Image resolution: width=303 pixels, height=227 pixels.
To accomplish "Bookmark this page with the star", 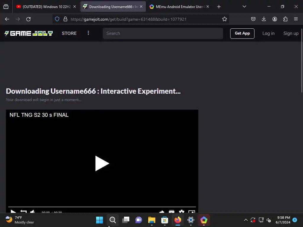I will point(224,19).
